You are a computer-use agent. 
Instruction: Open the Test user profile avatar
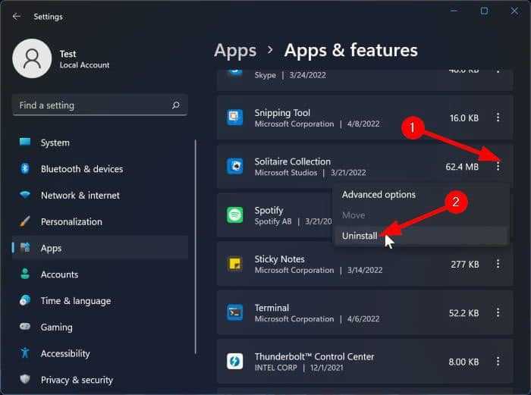tap(32, 58)
